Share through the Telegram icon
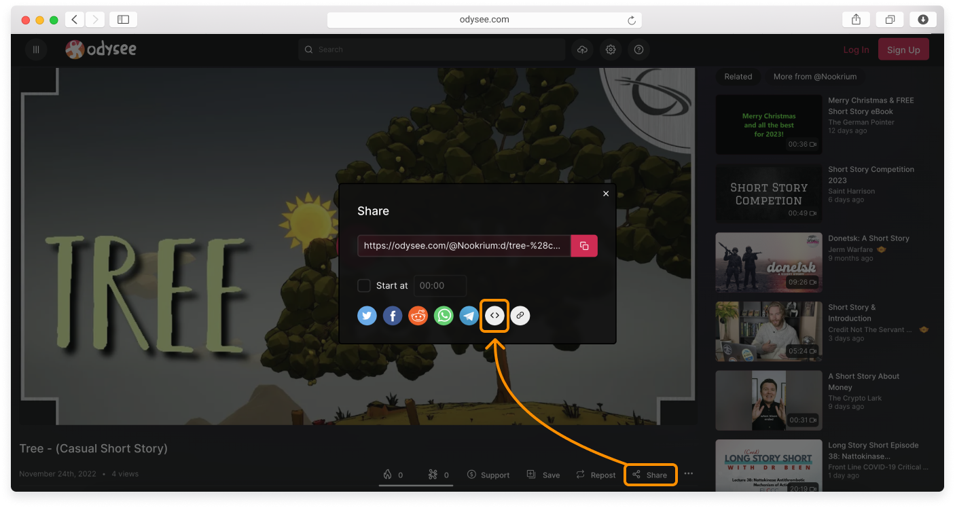 (x=469, y=315)
